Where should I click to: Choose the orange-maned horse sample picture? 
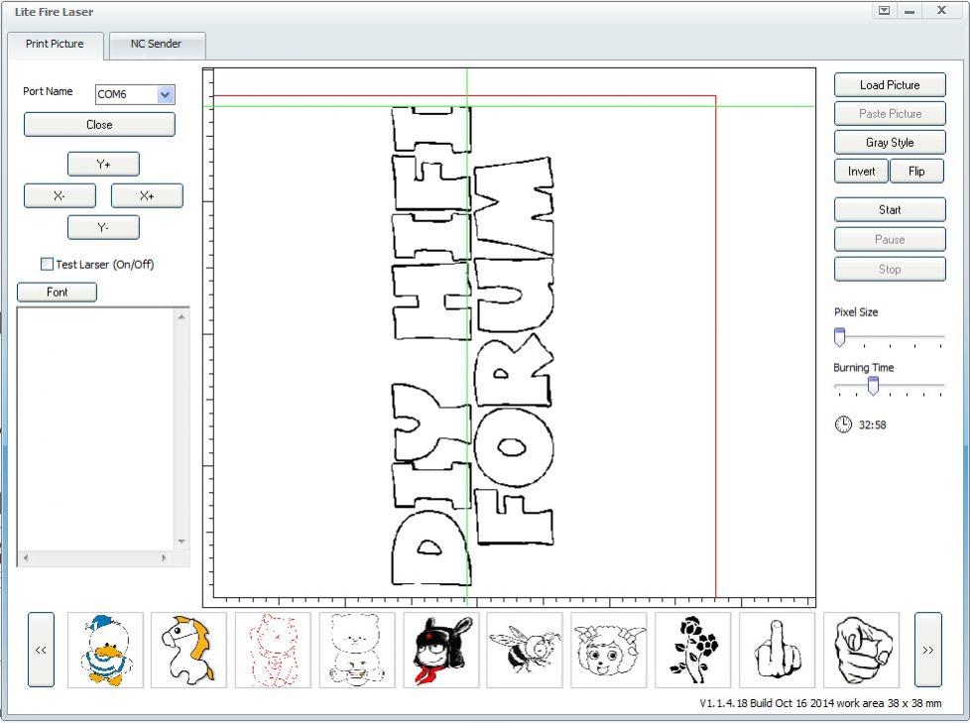point(188,650)
